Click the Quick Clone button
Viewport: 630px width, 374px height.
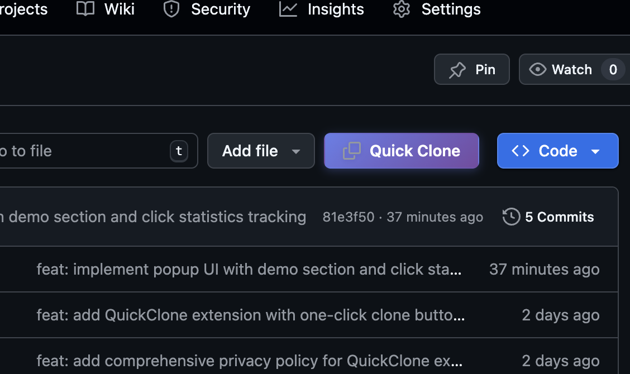tap(401, 151)
